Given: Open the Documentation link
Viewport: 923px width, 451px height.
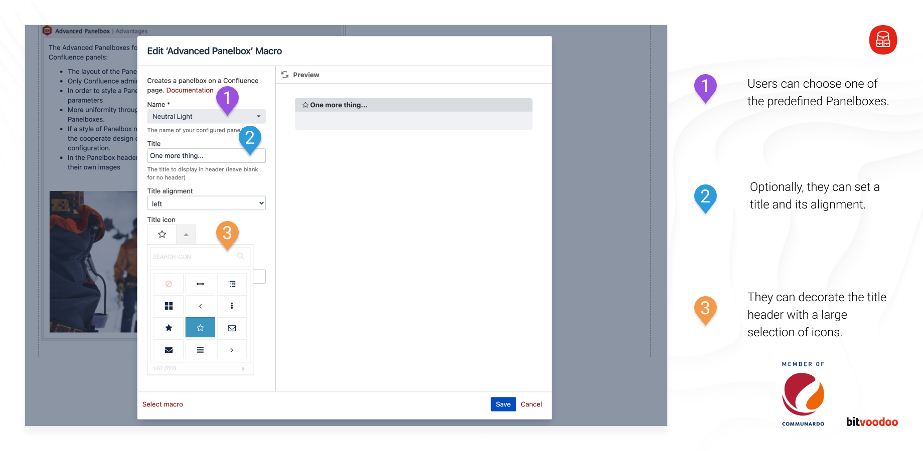Looking at the screenshot, I should pos(190,90).
